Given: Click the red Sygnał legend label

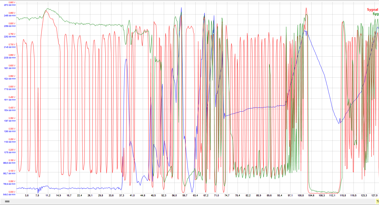Looking at the screenshot, I should tap(373, 10).
